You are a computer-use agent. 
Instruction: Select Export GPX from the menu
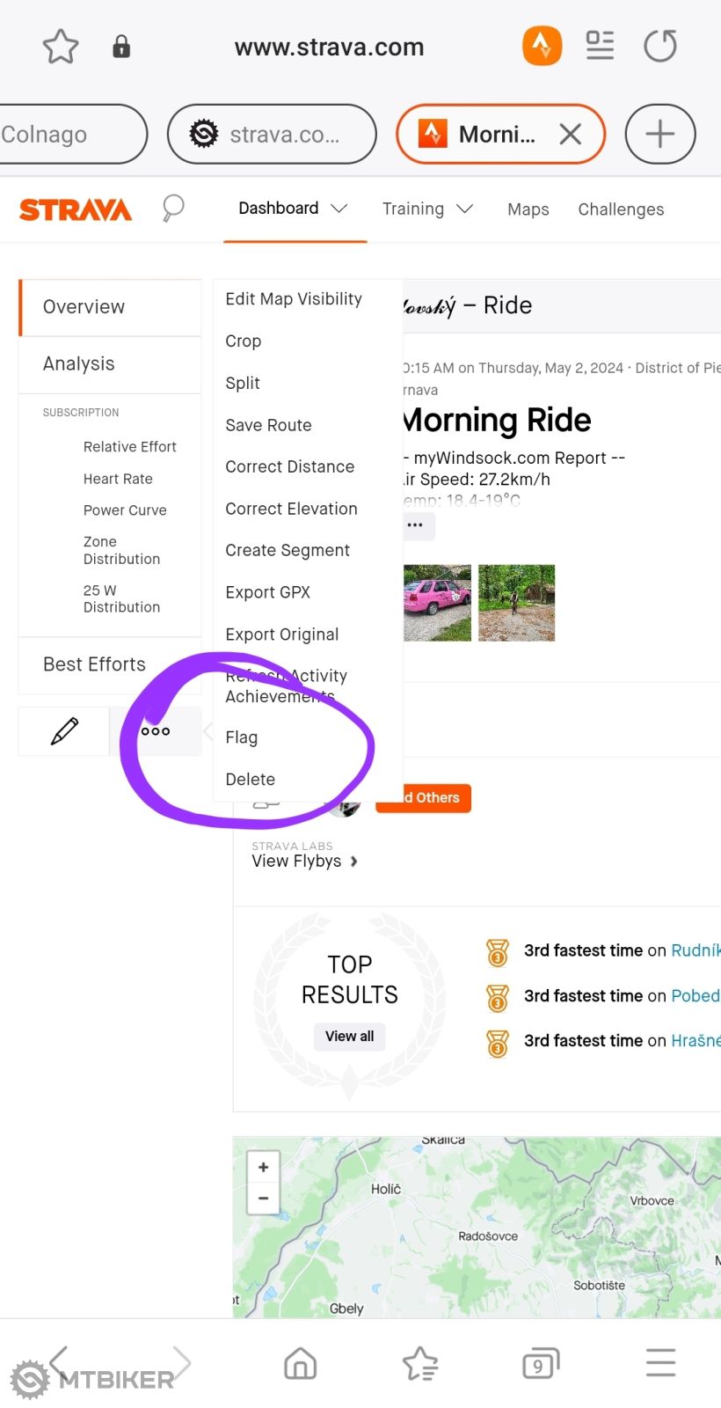click(268, 592)
